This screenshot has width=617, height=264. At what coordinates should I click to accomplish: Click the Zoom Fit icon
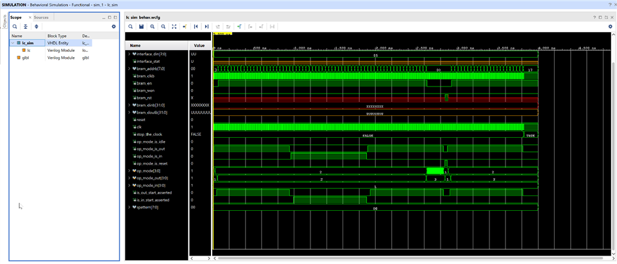(x=174, y=27)
